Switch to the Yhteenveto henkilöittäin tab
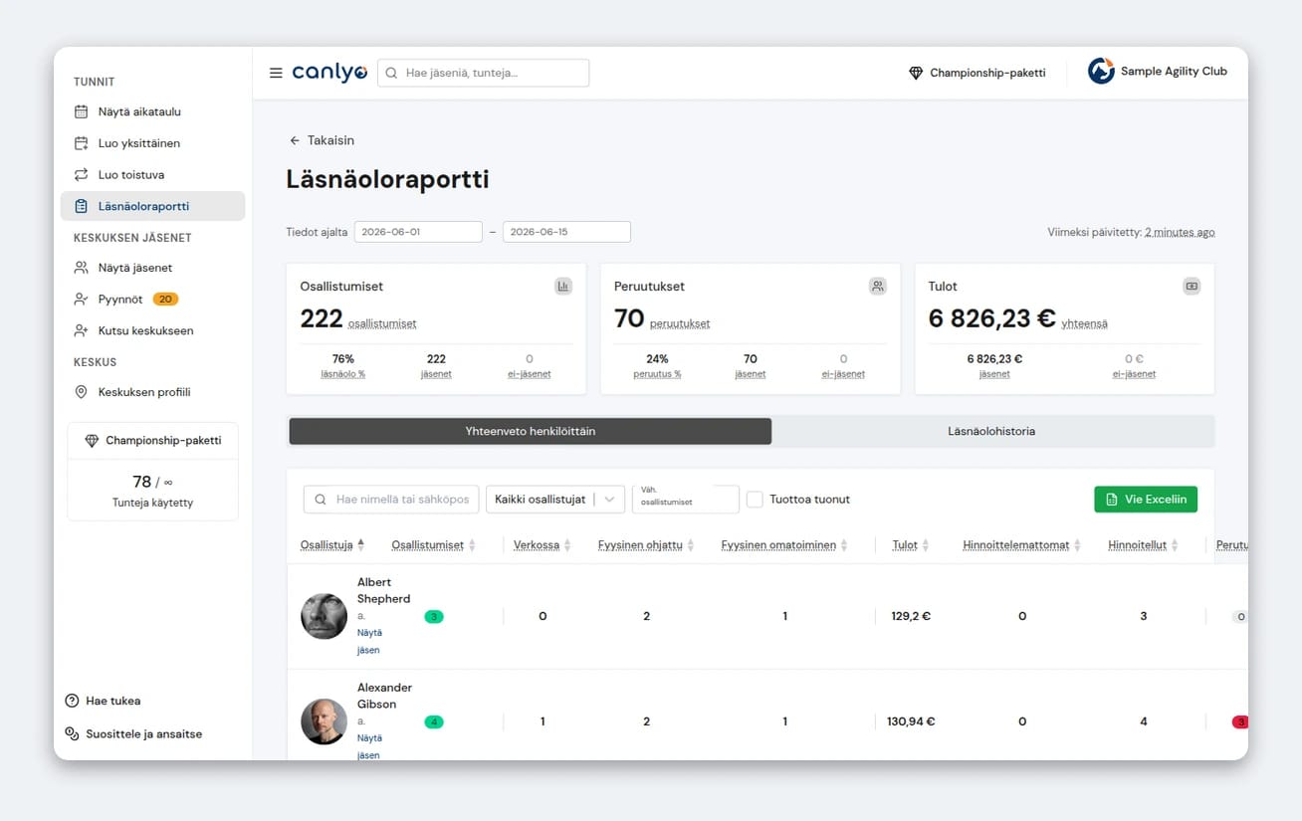1302x821 pixels. coord(531,431)
